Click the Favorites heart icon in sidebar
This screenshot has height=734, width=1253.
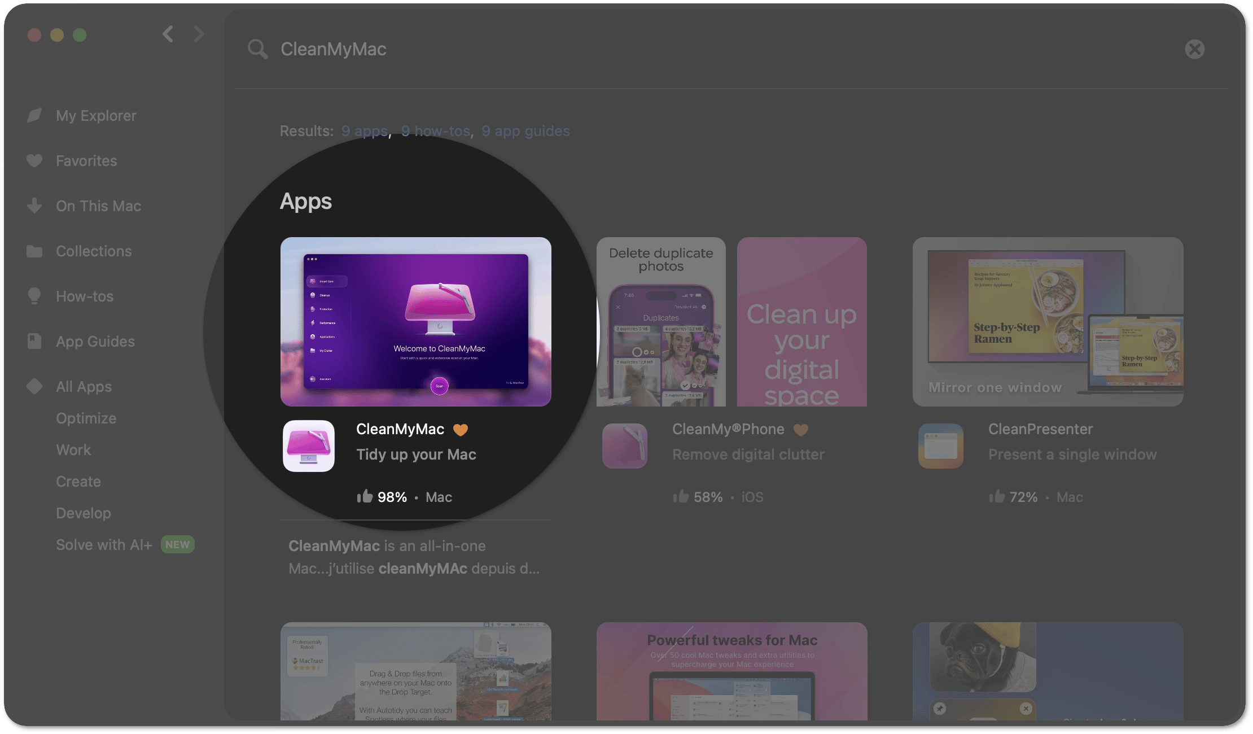[x=34, y=161]
